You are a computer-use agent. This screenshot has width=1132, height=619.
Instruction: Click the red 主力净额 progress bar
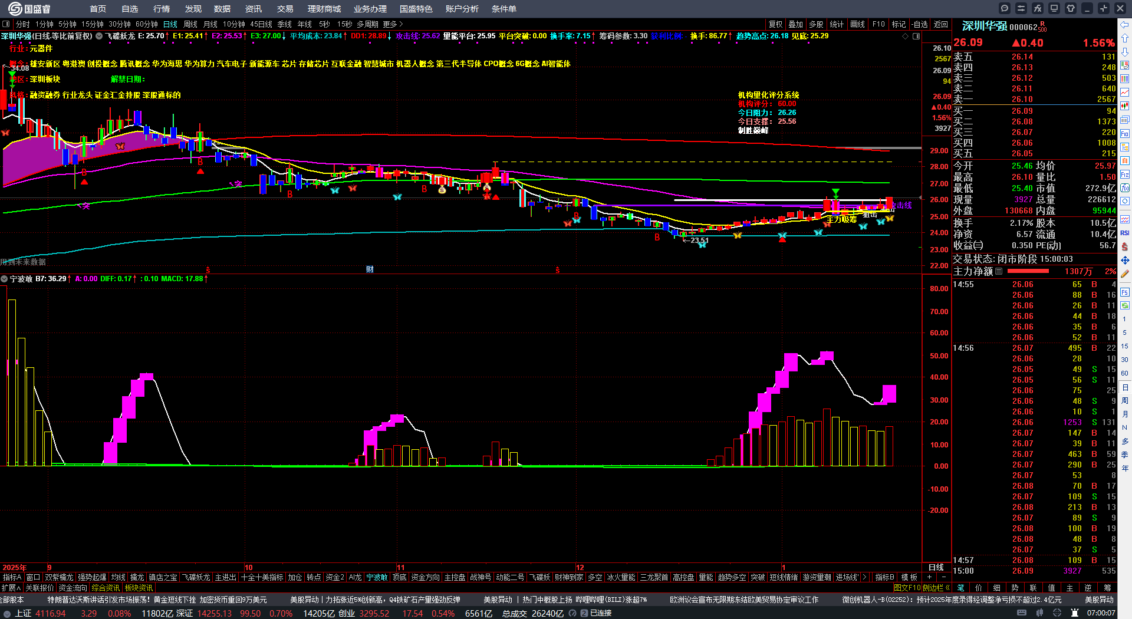coord(1028,271)
